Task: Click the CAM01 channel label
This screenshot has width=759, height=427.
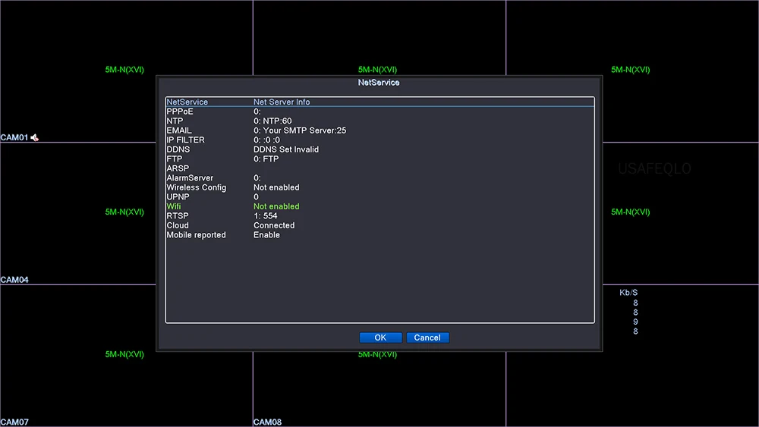Action: coord(14,138)
